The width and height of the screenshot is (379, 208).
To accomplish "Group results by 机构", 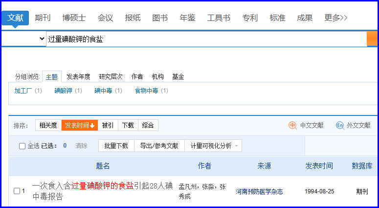I will tap(157, 77).
